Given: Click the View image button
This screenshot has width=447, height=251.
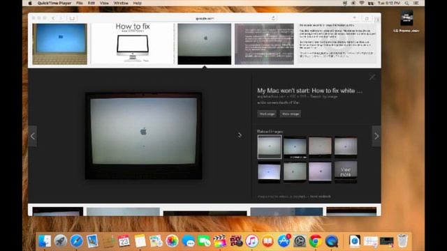Looking at the screenshot, I should pos(291,114).
